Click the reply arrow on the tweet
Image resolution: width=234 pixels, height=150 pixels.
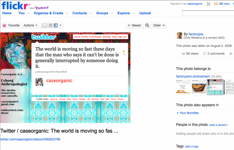tap(124, 55)
